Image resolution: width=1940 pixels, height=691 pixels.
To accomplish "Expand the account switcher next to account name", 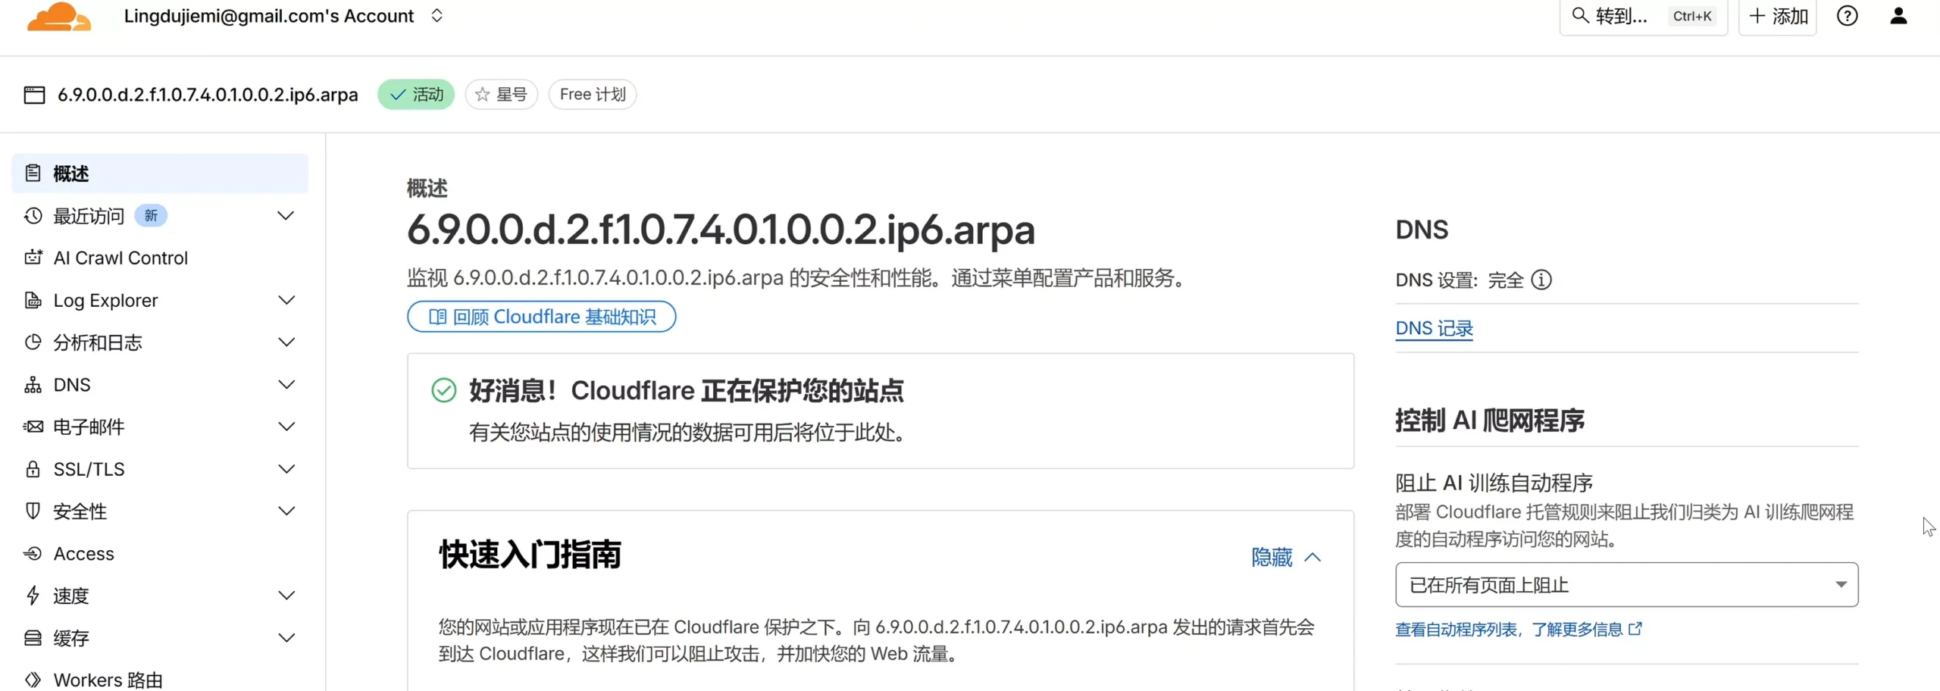I will click(x=437, y=15).
